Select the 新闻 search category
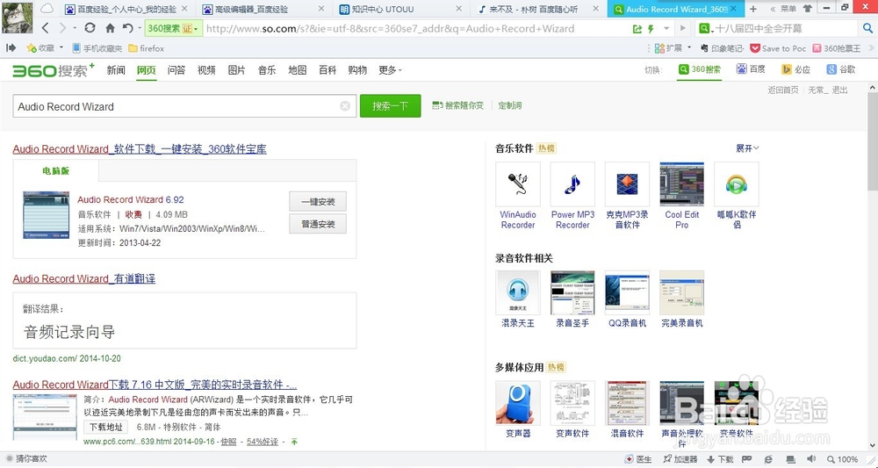The height and width of the screenshot is (468, 878). (116, 70)
